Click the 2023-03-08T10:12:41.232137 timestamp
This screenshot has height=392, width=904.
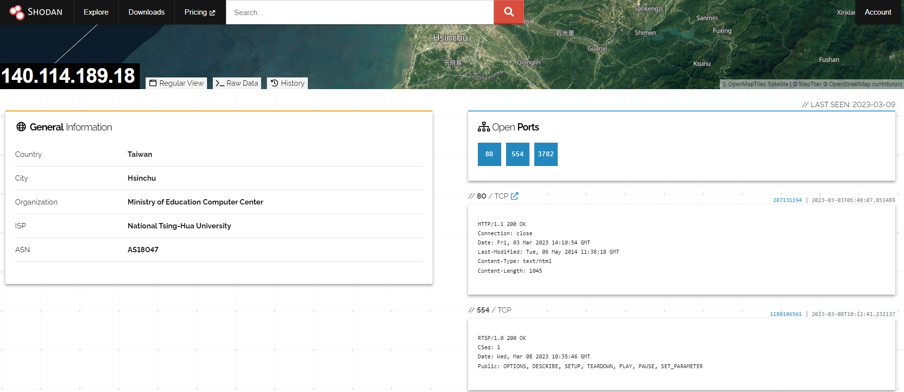[853, 314]
